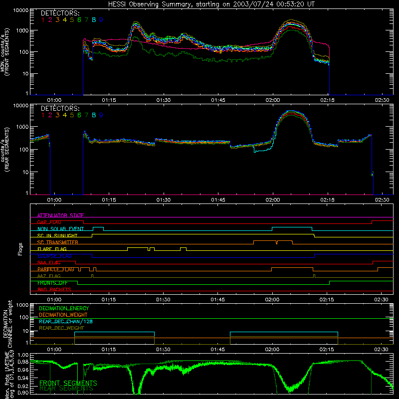399x399 pixels.
Task: Click detector 5 in the front segments legend
Action: click(x=72, y=20)
